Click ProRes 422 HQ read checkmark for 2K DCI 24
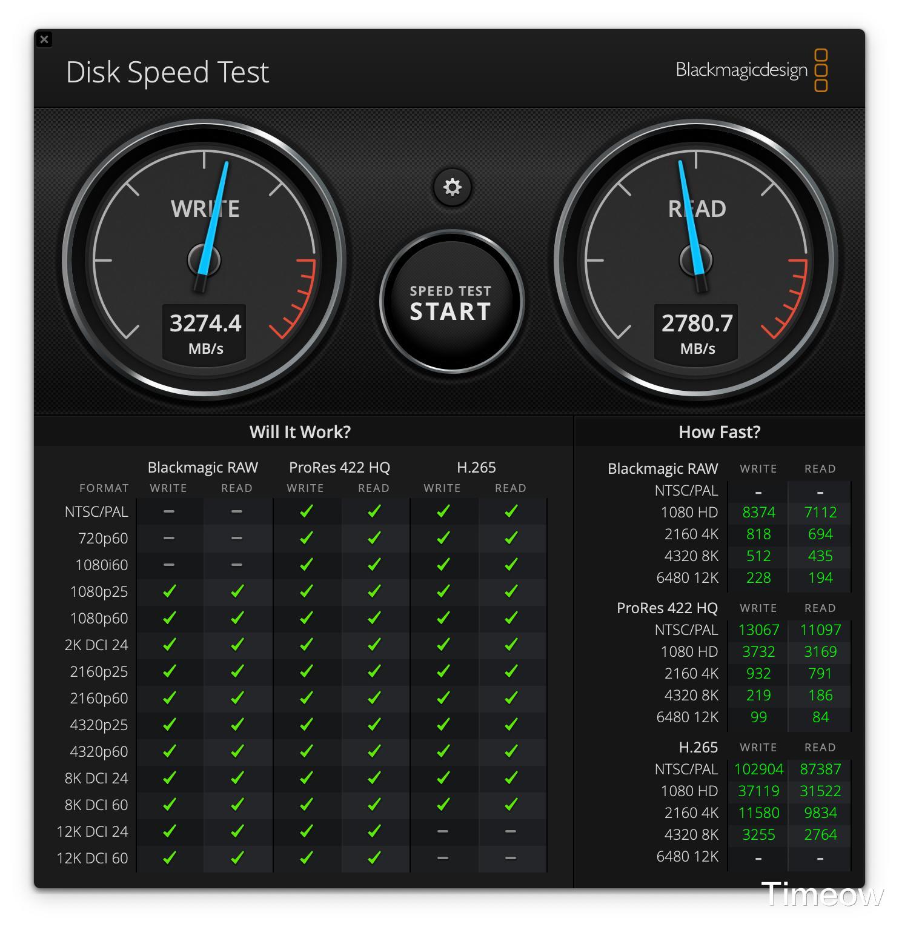The image size is (899, 927). pos(374,645)
